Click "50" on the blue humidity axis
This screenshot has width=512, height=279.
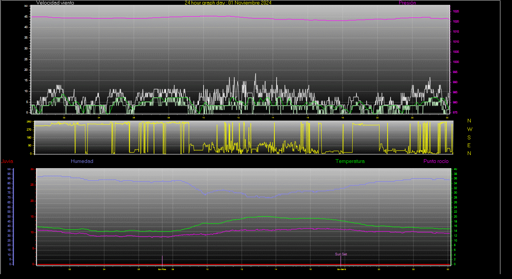(9, 216)
